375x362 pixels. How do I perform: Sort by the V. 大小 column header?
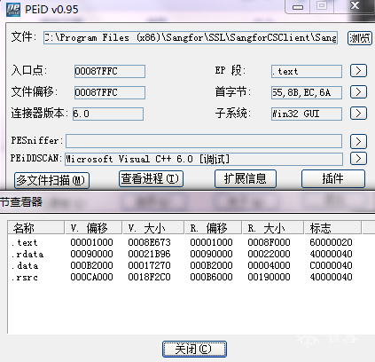click(153, 228)
